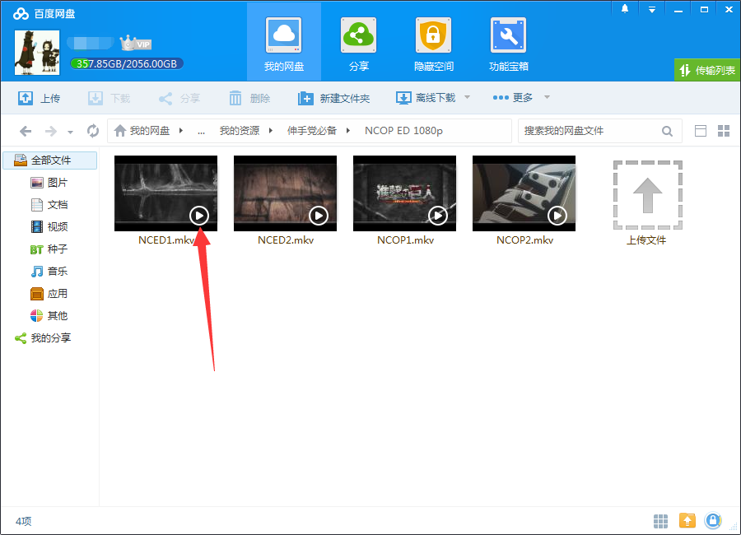This screenshot has width=741, height=535.
Task: Filter by 图片 in the sidebar
Action: pyautogui.click(x=50, y=183)
